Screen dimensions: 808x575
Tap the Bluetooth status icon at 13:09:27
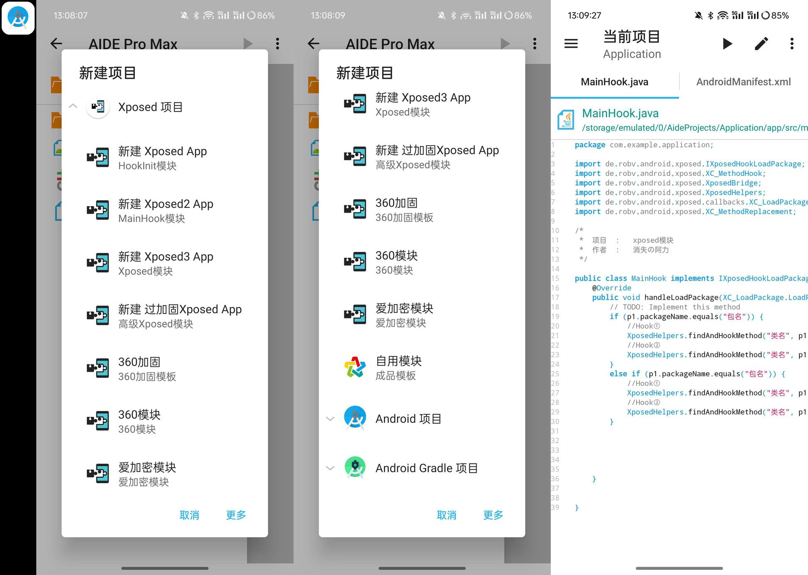[x=711, y=15]
